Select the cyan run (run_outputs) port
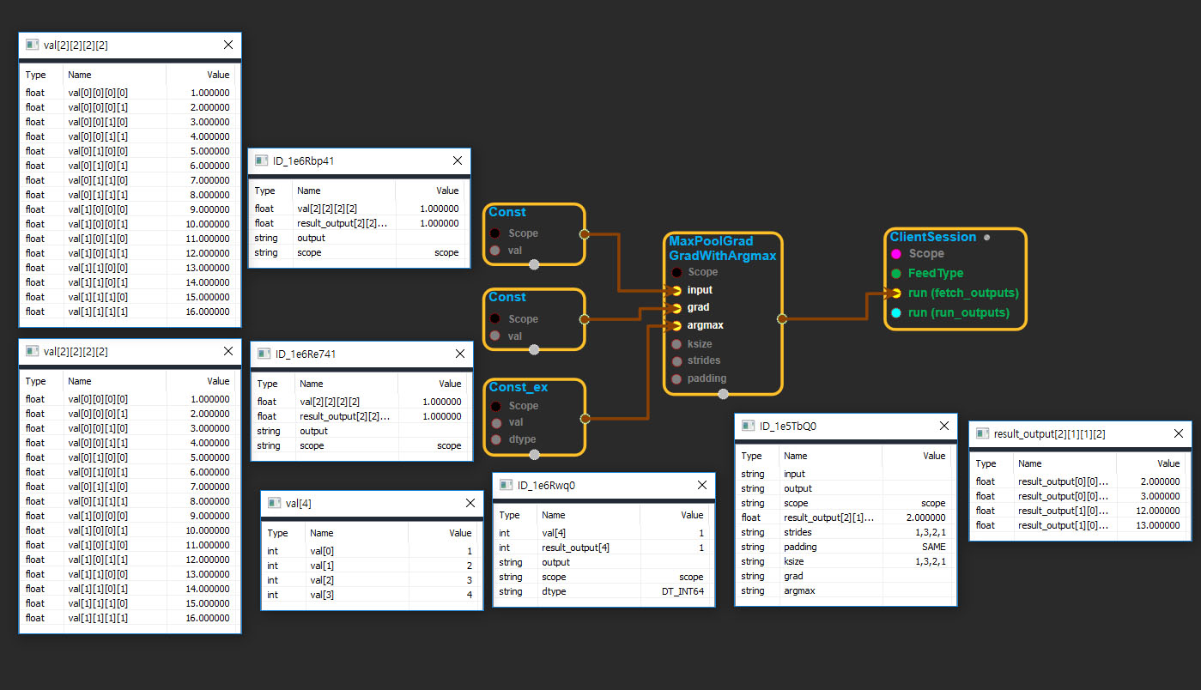1201x690 pixels. click(896, 313)
